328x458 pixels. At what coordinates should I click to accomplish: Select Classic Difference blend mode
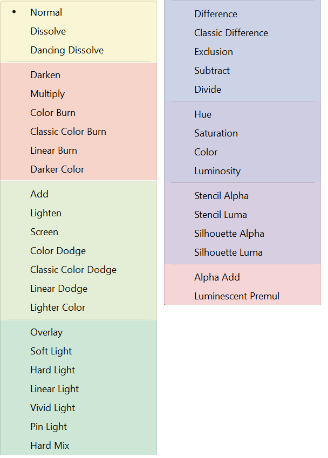coord(231,33)
